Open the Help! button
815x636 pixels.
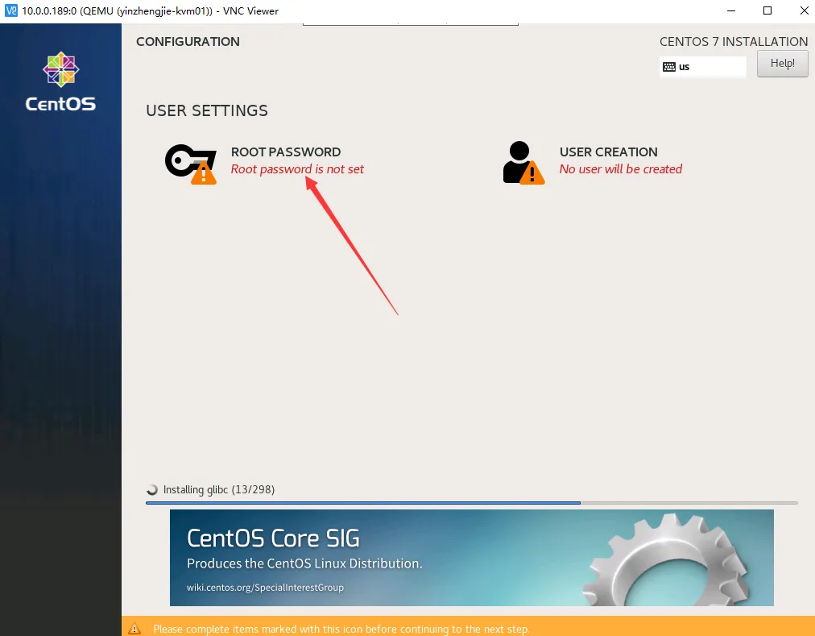pos(782,64)
